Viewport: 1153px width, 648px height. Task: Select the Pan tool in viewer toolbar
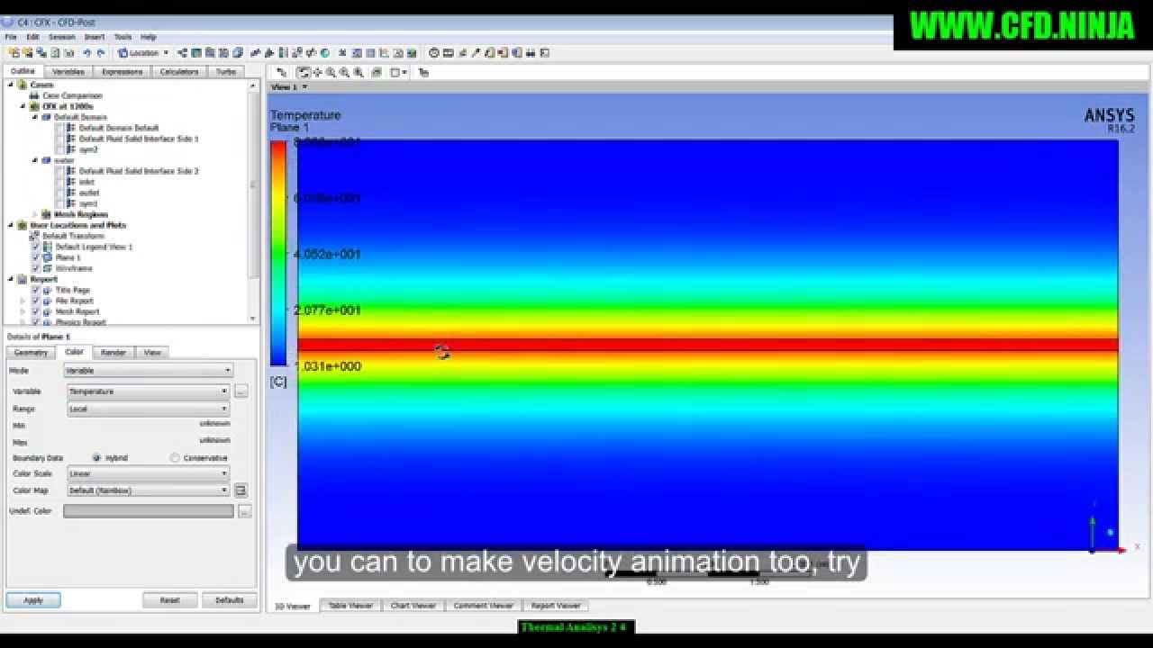coord(317,72)
